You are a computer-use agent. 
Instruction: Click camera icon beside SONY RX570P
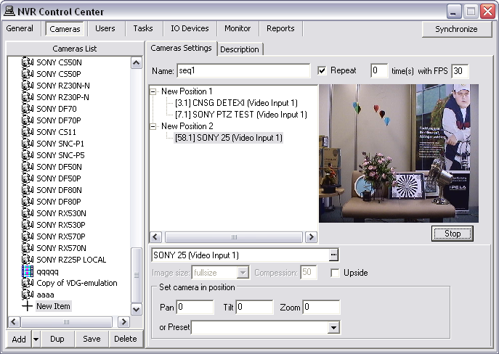pyautogui.click(x=28, y=236)
